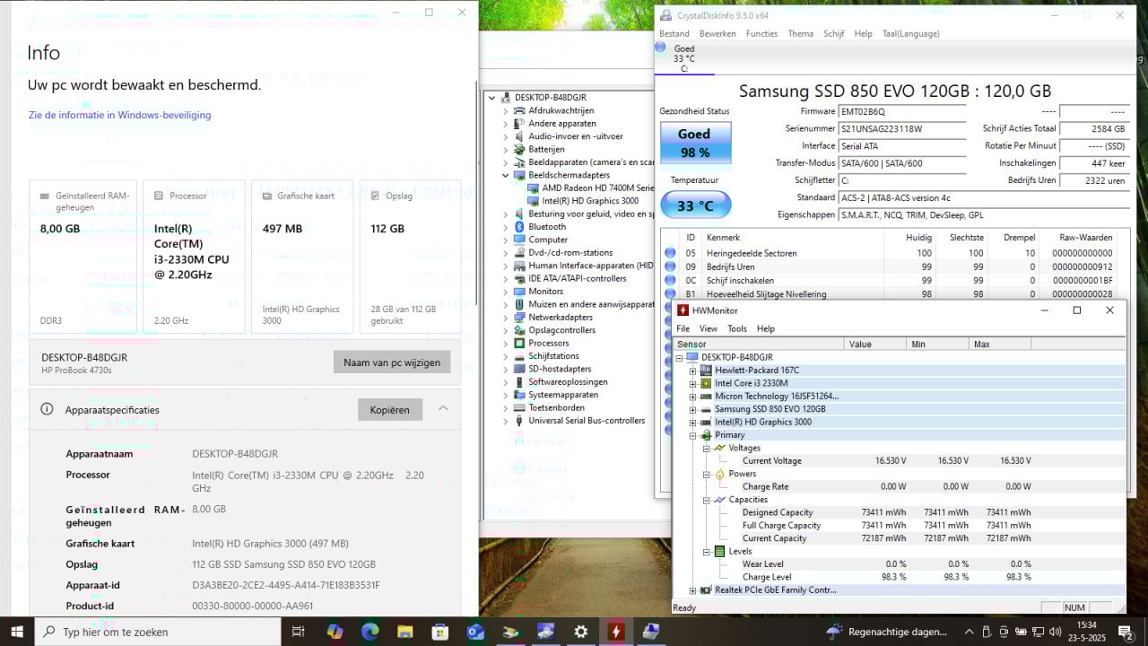The image size is (1148, 646).
Task: Expand the Systeemapparaten node
Action: (x=505, y=395)
